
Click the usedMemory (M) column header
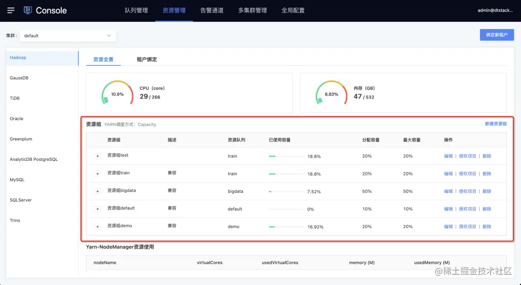coord(432,262)
